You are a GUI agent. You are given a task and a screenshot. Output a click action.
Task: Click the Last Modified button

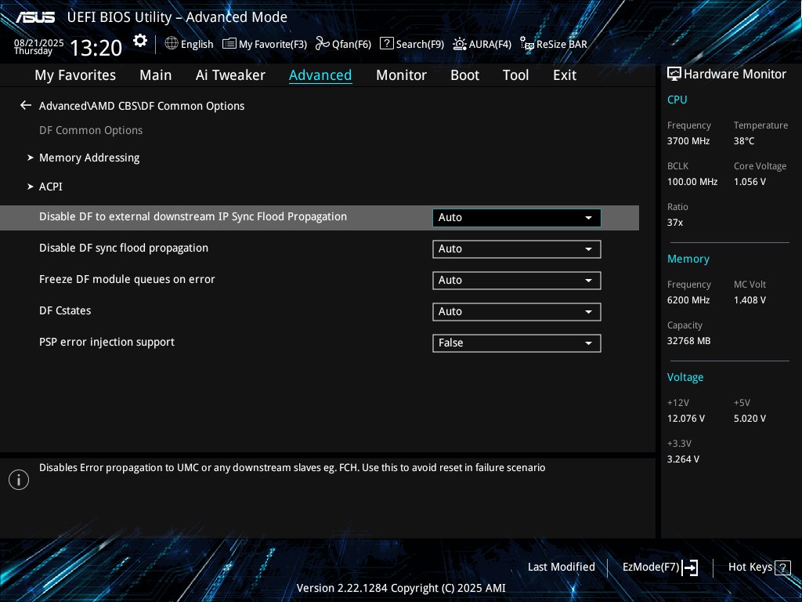coord(561,567)
